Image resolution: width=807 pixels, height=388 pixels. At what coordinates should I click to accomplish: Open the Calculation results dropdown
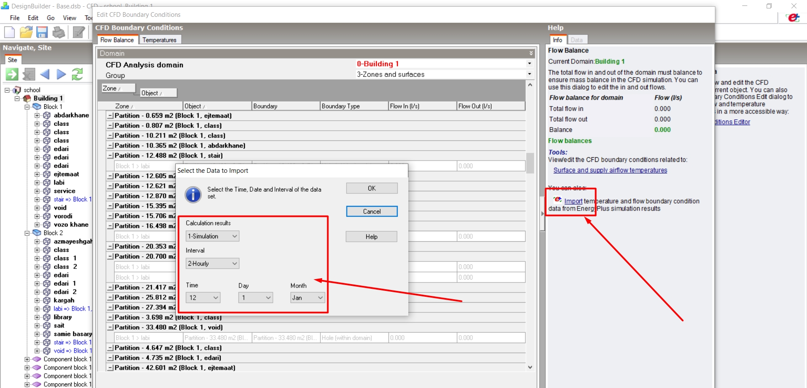coord(212,236)
